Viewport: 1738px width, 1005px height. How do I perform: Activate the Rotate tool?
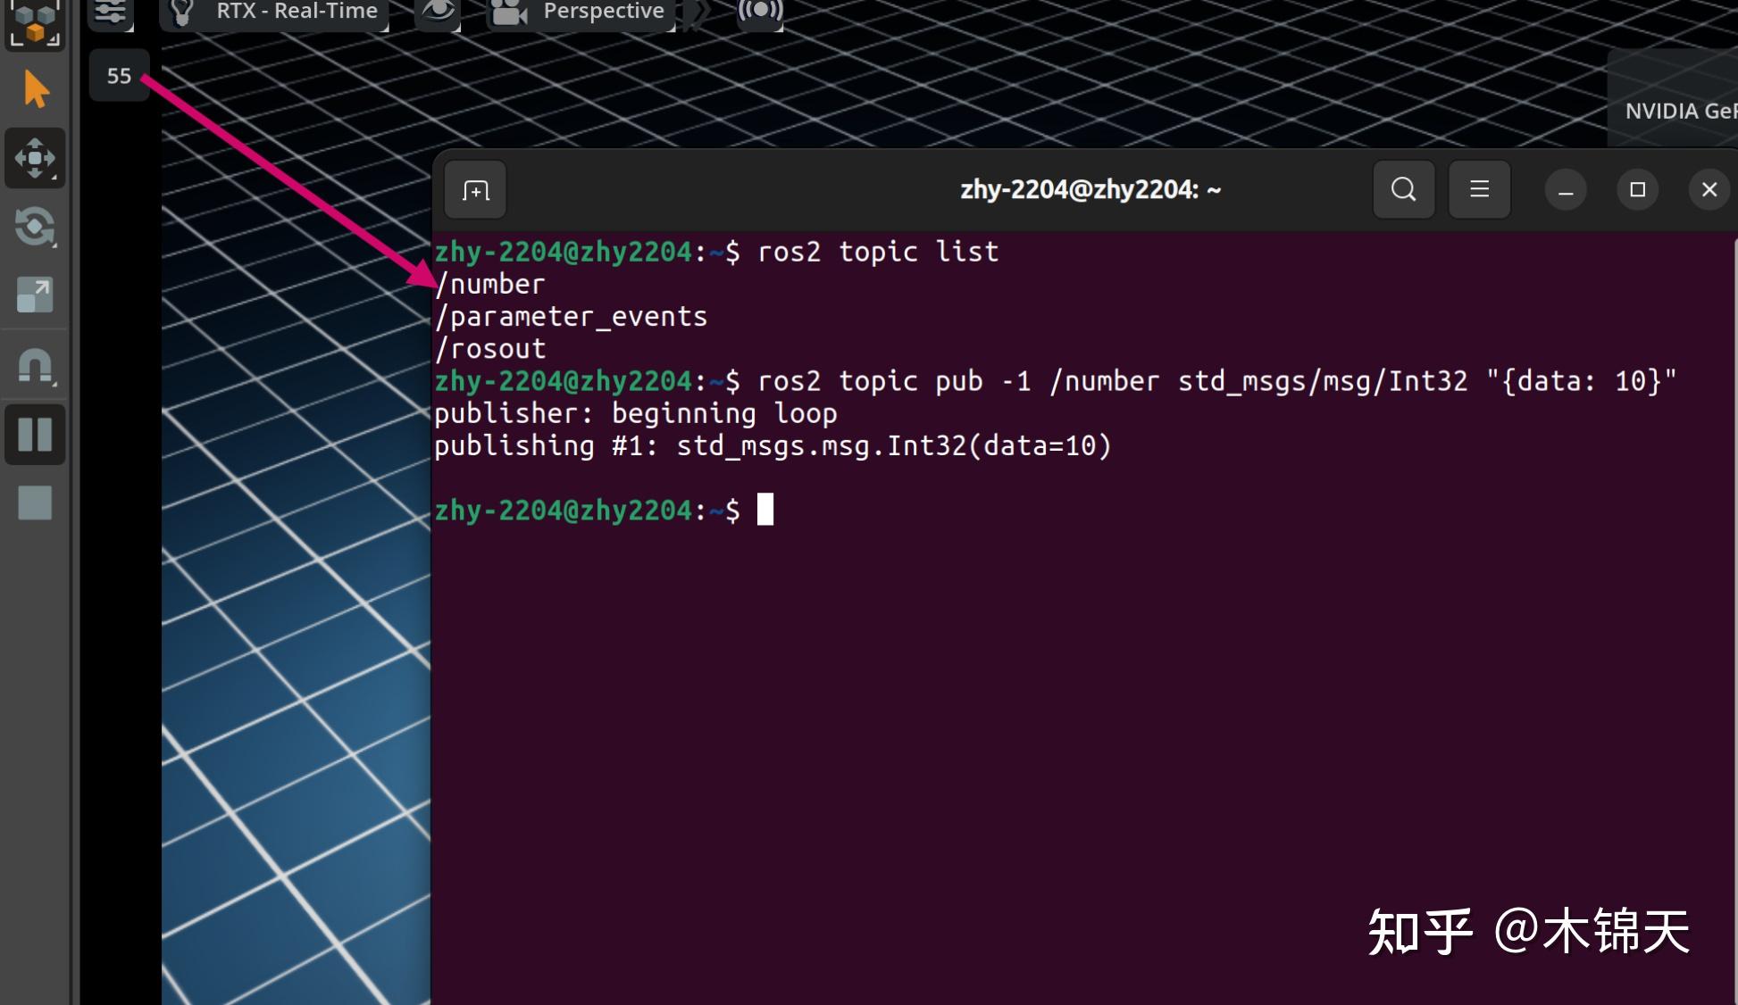[36, 228]
